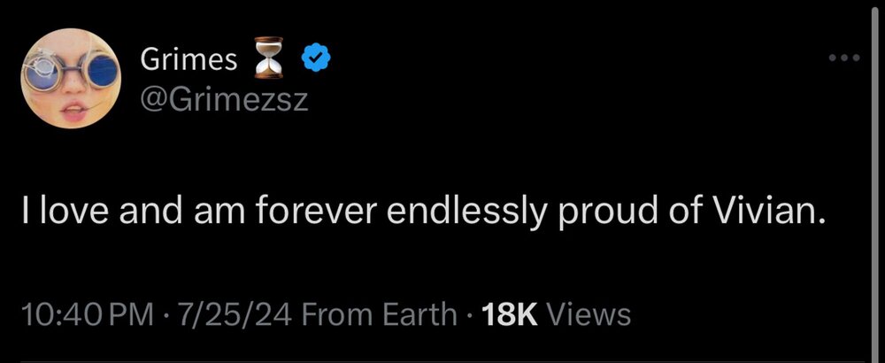
Task: Click the display name Grimes
Action: pyautogui.click(x=189, y=60)
